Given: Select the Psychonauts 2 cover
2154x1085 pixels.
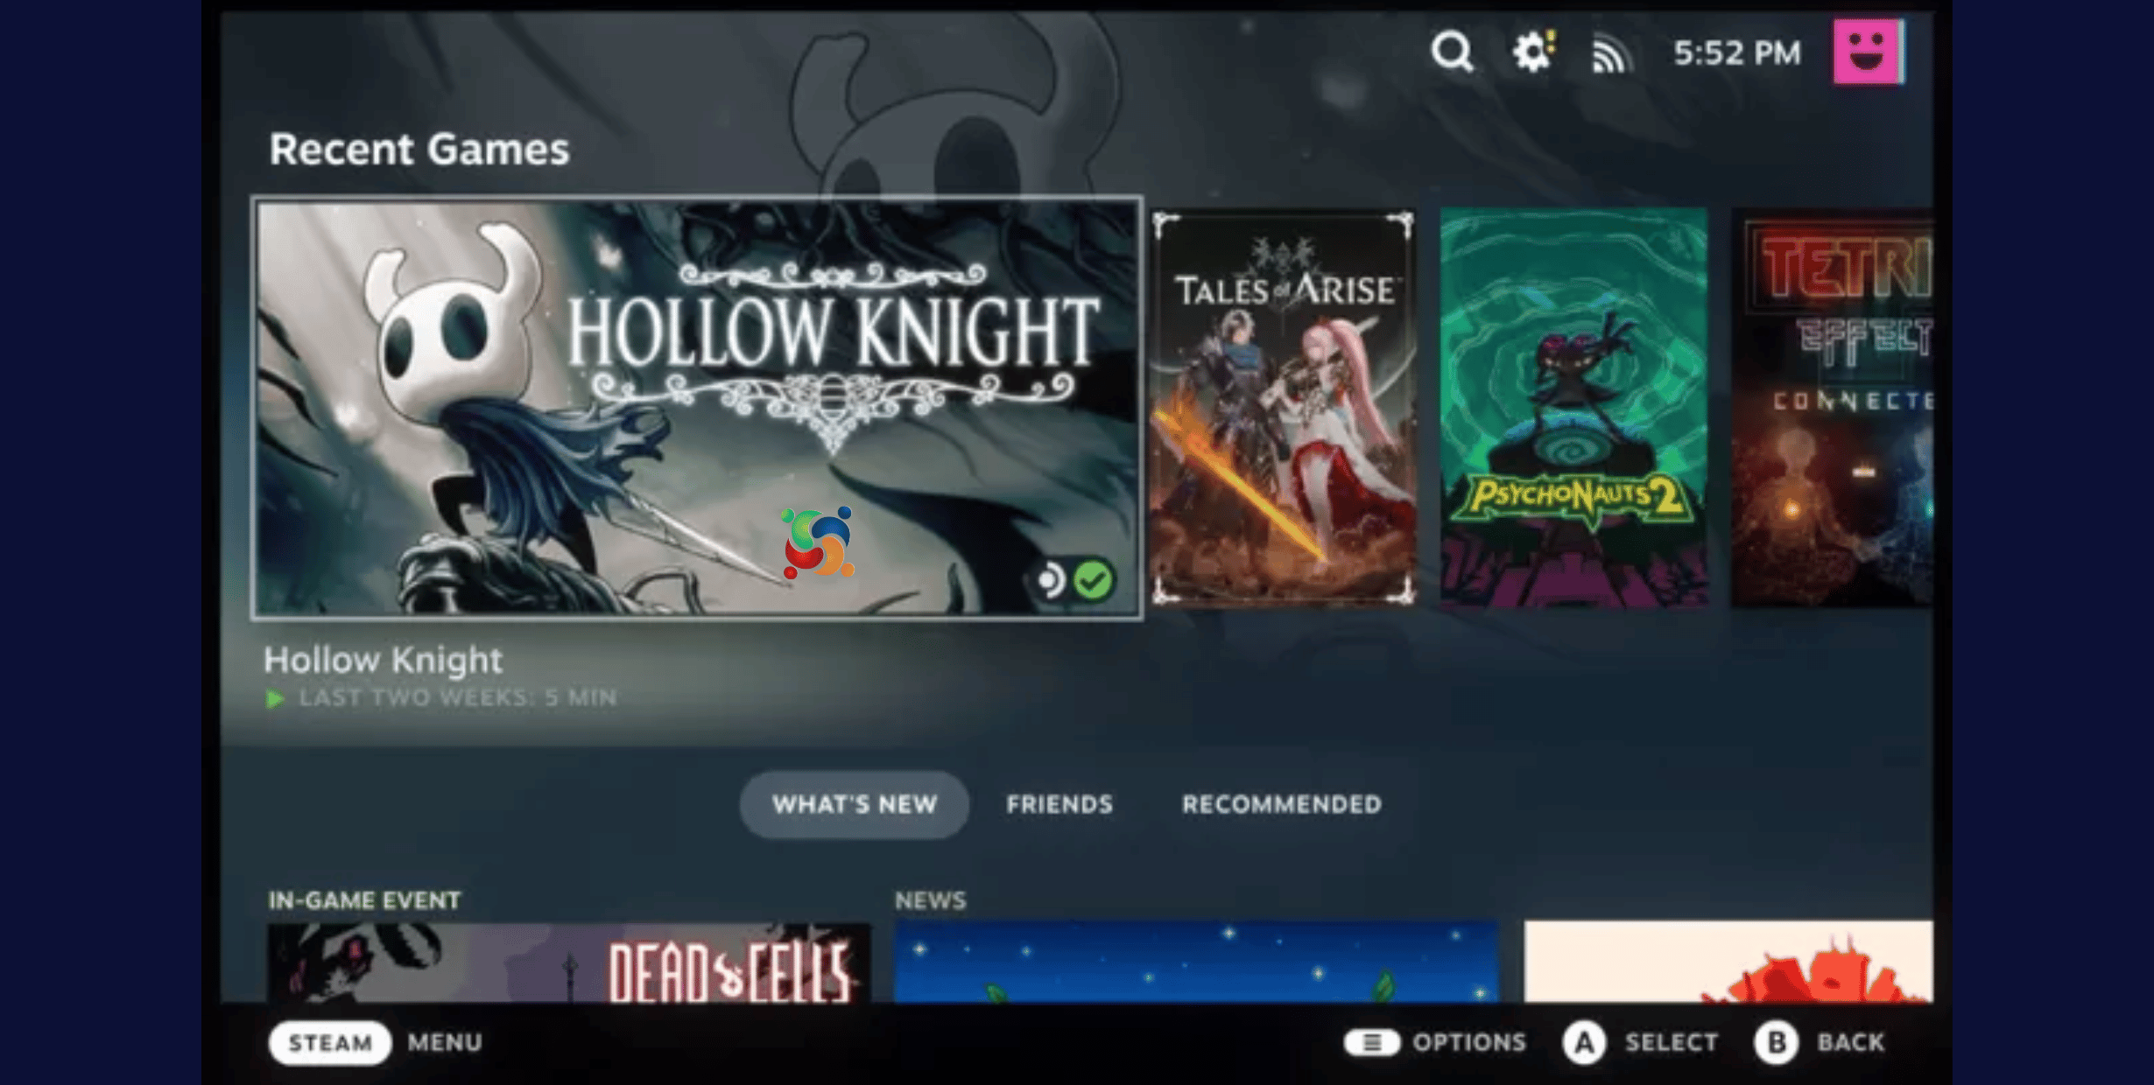Looking at the screenshot, I should pyautogui.click(x=1573, y=408).
